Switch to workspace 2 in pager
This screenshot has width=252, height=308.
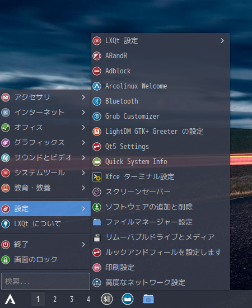click(55, 299)
